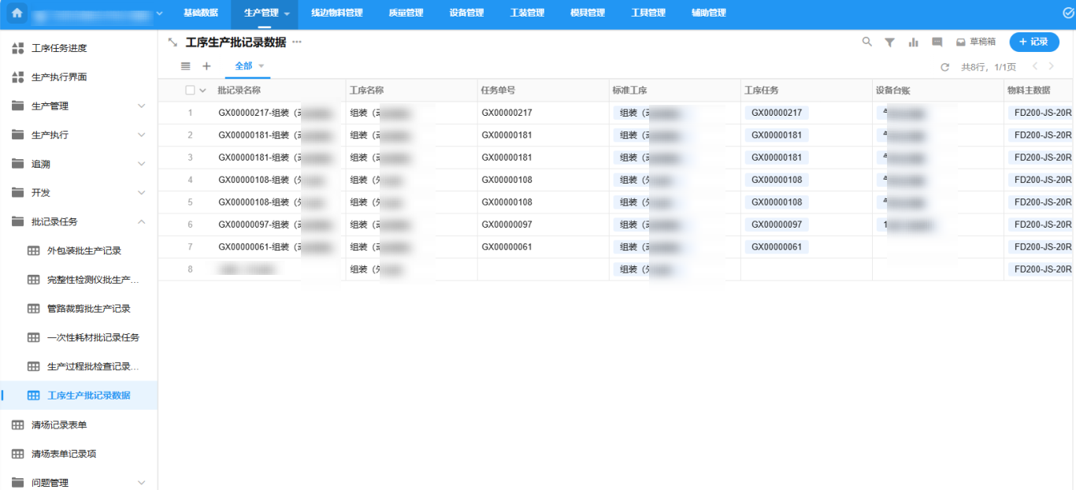
Task: Toggle the select-all checkbox in table header
Action: coord(190,90)
